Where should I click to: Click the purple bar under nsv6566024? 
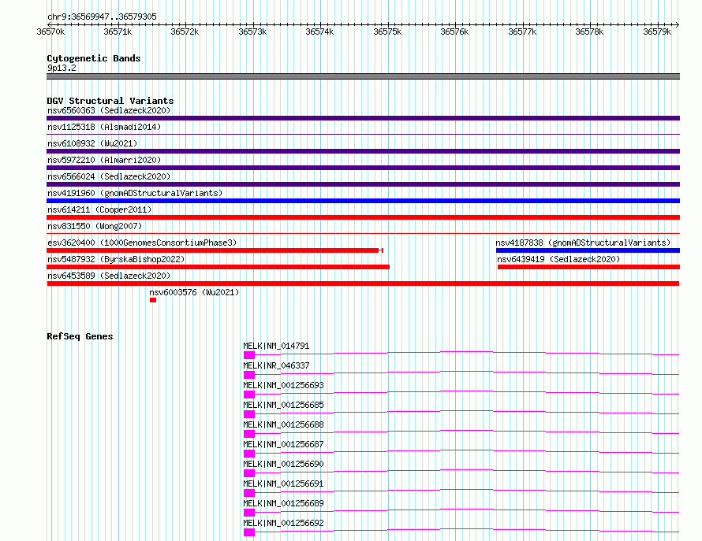pos(363,184)
